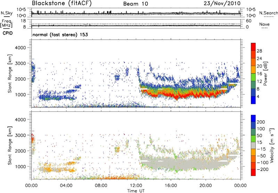Click '4000' tick on power panel axis

coord(21,48)
